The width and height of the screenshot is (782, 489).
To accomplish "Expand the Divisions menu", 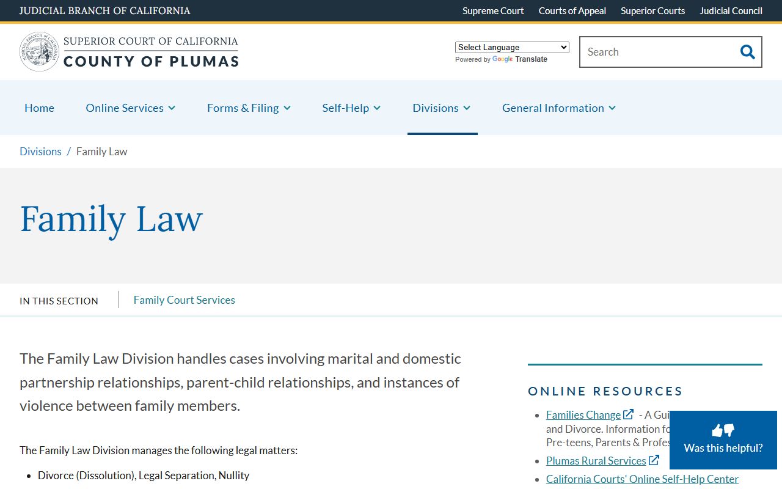I will point(442,108).
